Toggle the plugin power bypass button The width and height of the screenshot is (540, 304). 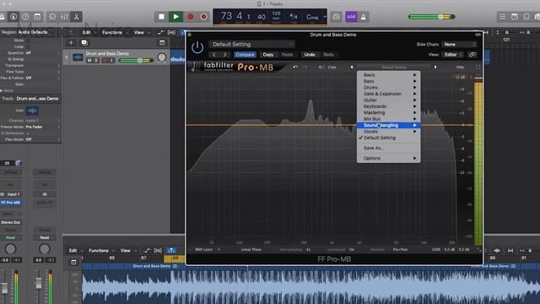click(197, 47)
